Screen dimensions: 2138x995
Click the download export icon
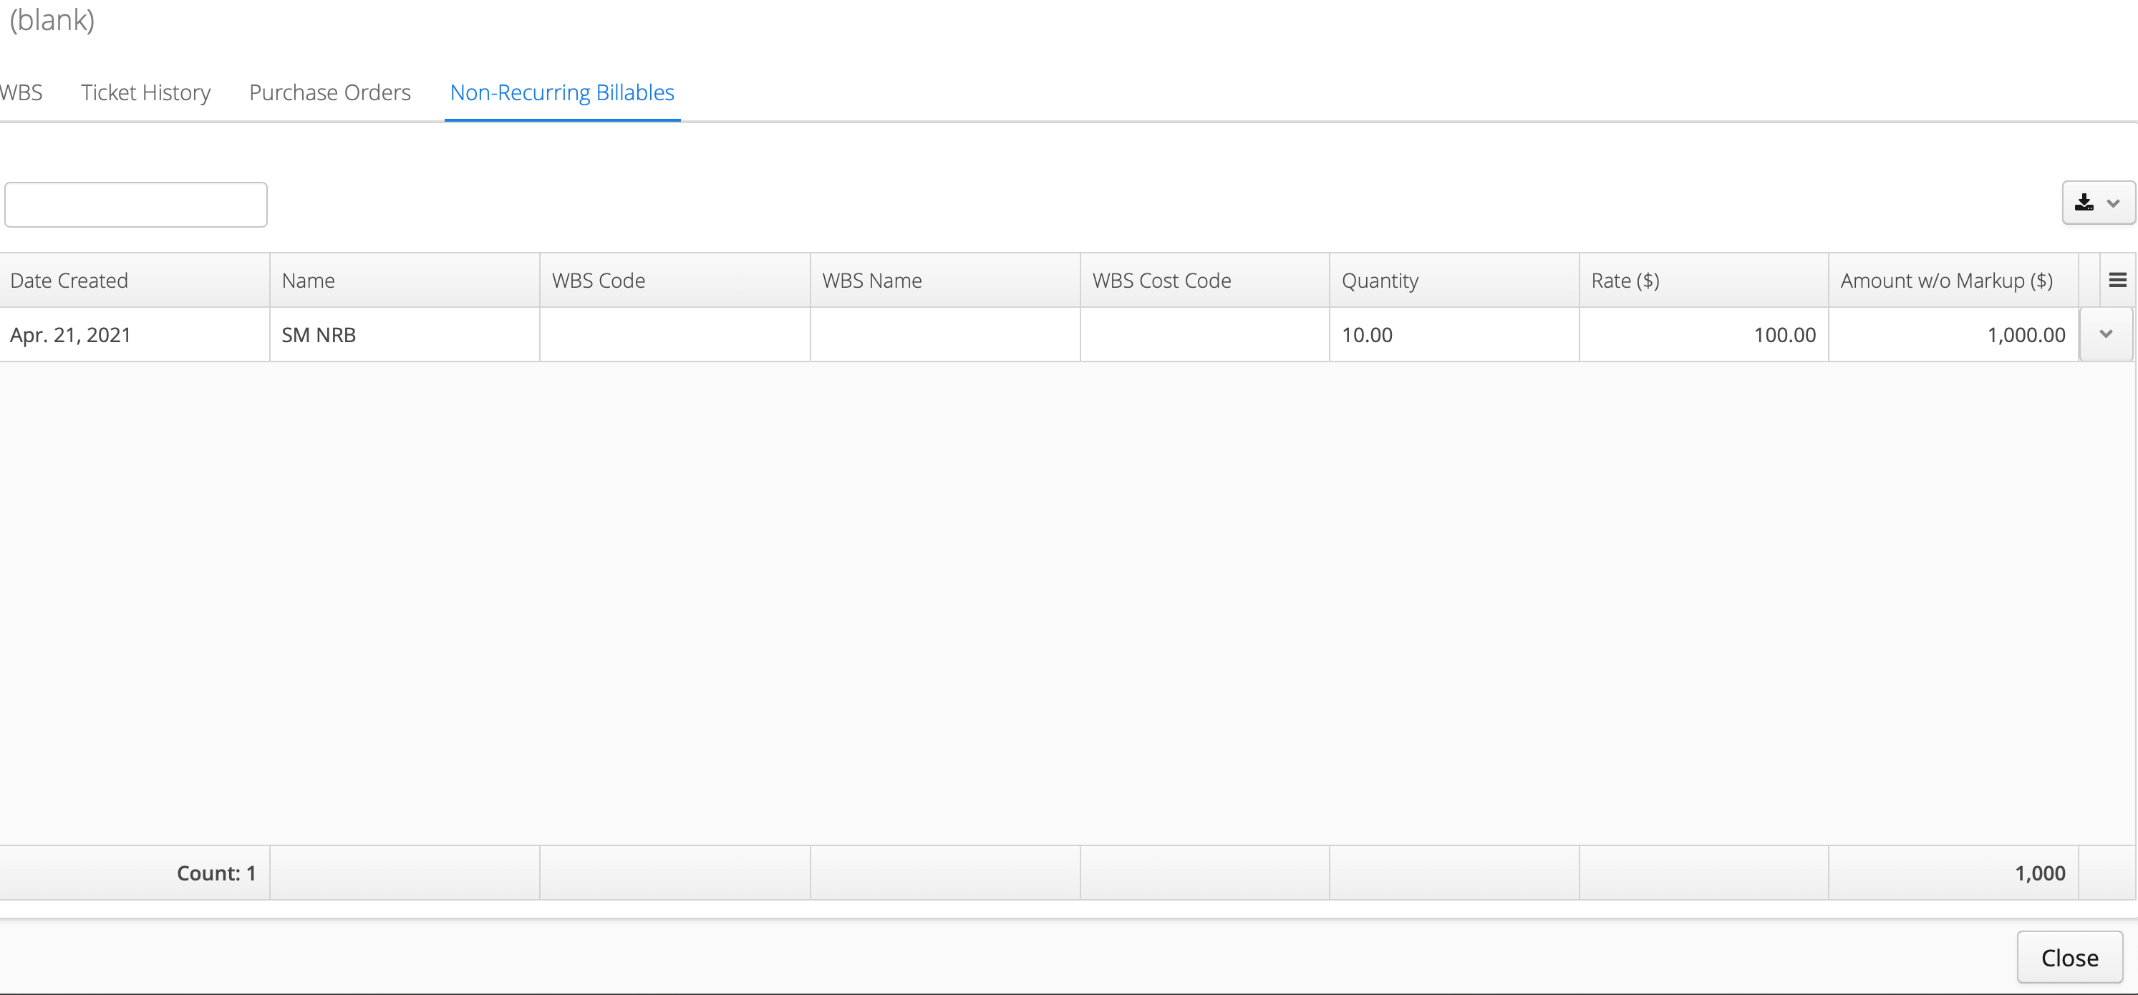(x=2084, y=203)
